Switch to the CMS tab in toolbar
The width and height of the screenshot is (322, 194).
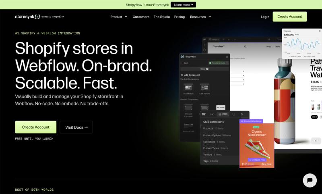point(223,114)
